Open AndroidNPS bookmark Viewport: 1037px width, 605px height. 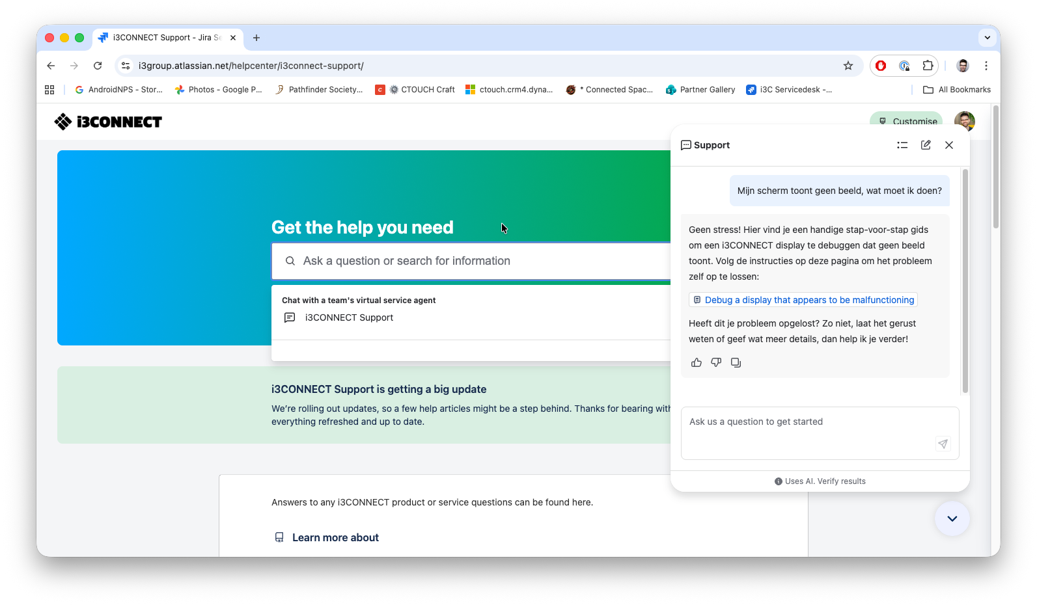tap(119, 90)
